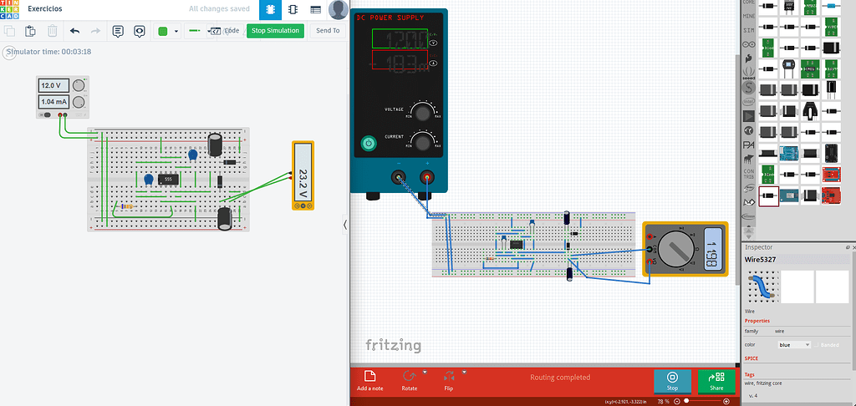Expand the Rotate options arrow
This screenshot has width=856, height=406.
pyautogui.click(x=425, y=372)
